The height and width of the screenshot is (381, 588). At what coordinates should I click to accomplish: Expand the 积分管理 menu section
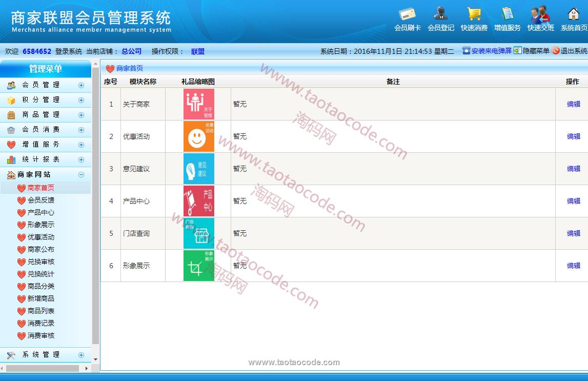pyautogui.click(x=81, y=100)
